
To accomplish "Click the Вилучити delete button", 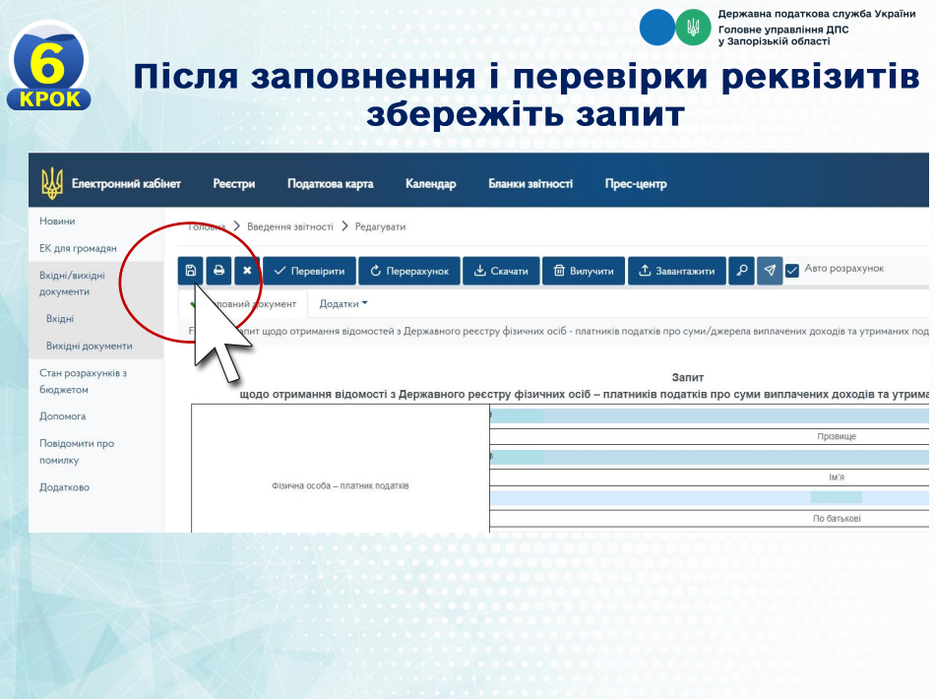I will (x=584, y=271).
